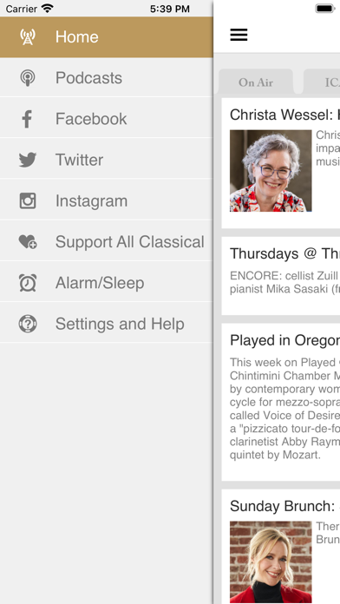Viewport: 340px width, 604px height.
Task: Open Podcasts menu entry
Action: coord(107,78)
